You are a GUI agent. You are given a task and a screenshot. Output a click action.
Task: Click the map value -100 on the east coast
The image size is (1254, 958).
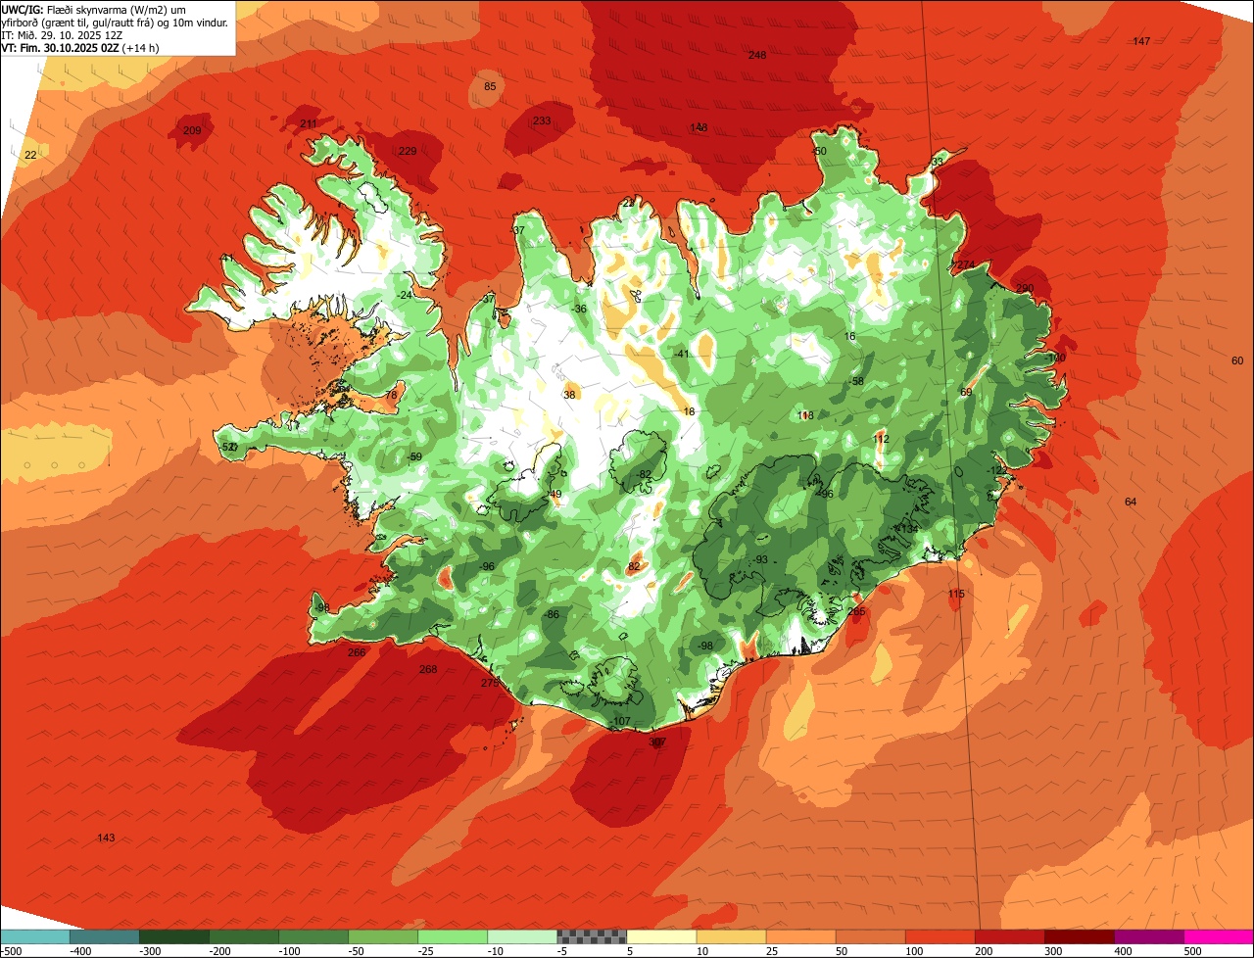tap(1054, 358)
